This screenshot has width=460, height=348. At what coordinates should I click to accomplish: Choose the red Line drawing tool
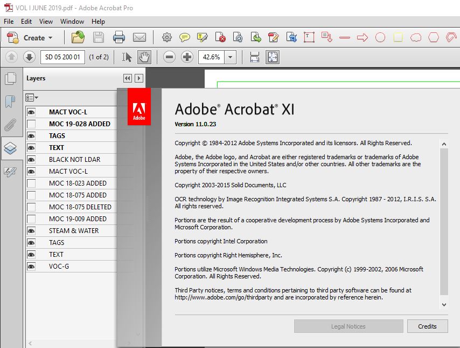coord(345,38)
